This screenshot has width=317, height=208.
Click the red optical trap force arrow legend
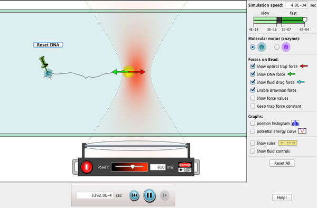click(x=304, y=66)
